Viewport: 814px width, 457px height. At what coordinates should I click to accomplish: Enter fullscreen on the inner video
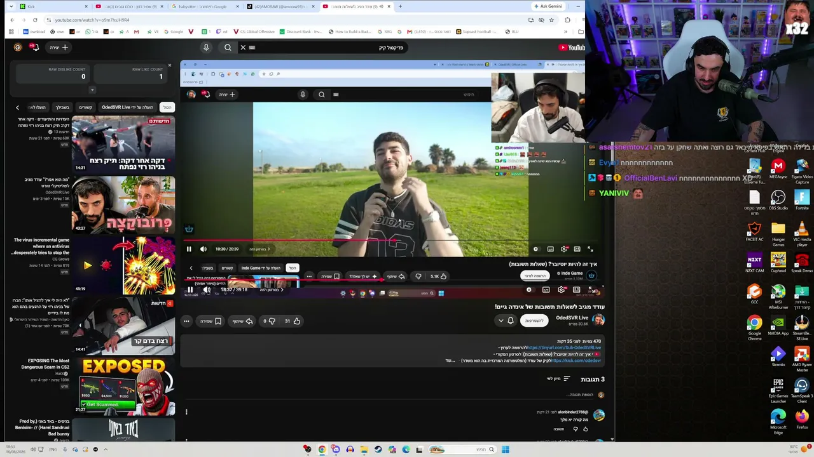[590, 249]
